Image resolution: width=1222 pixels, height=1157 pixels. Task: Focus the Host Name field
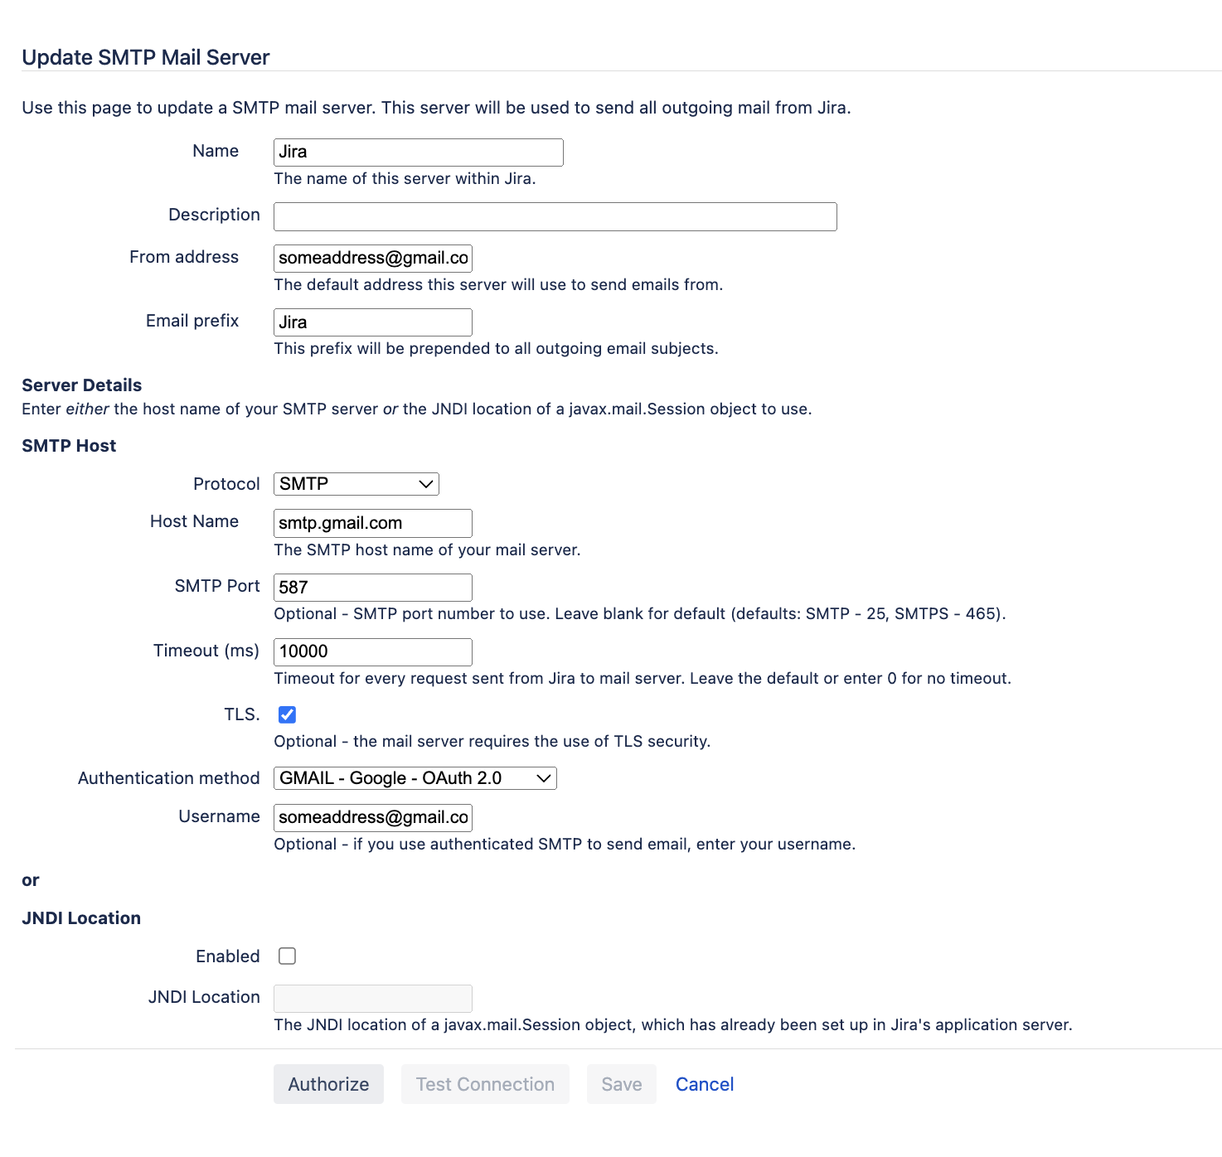click(x=372, y=523)
